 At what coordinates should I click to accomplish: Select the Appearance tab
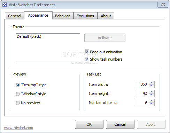(x=38, y=15)
